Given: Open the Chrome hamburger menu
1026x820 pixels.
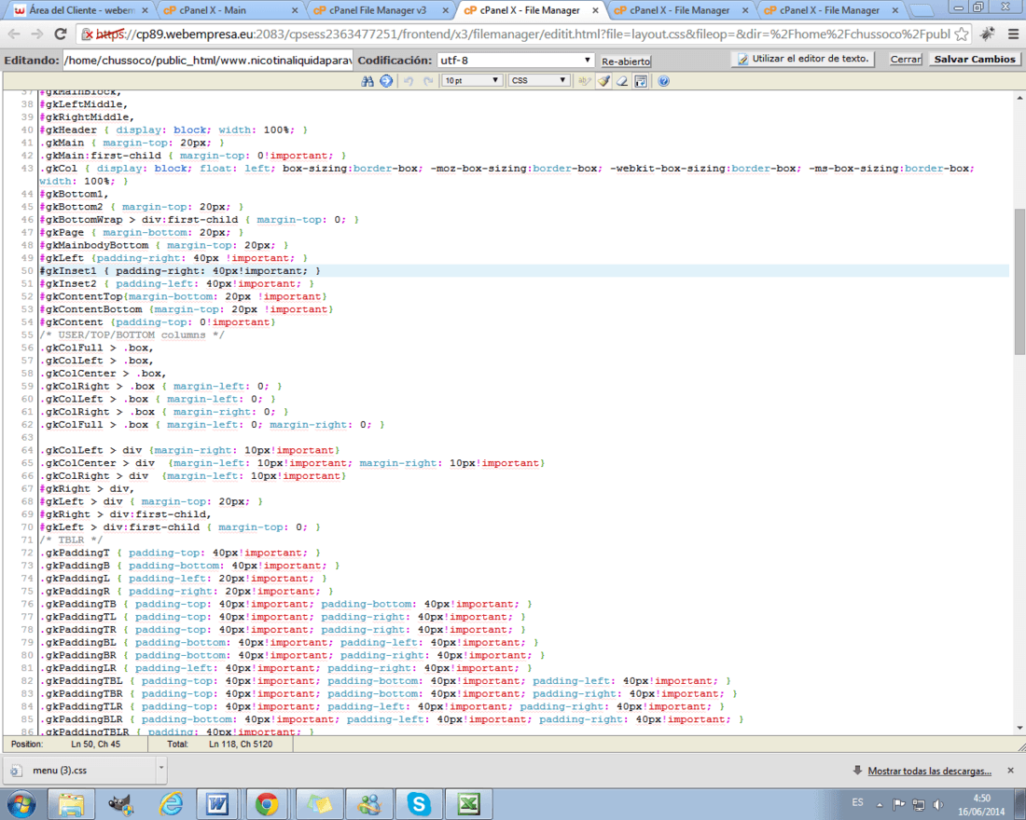Looking at the screenshot, I should pyautogui.click(x=1012, y=34).
